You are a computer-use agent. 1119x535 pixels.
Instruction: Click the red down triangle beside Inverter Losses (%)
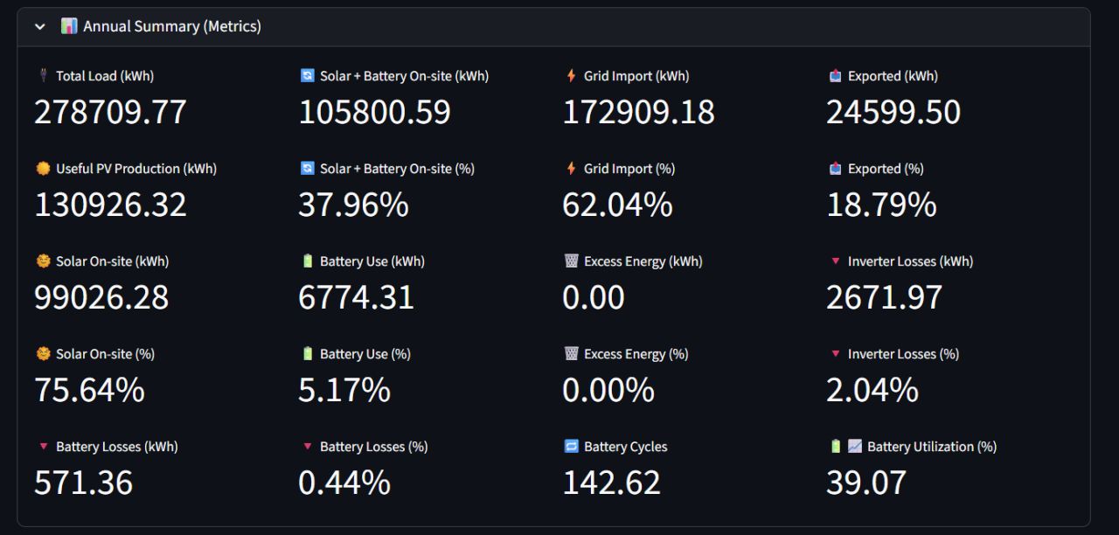point(835,354)
